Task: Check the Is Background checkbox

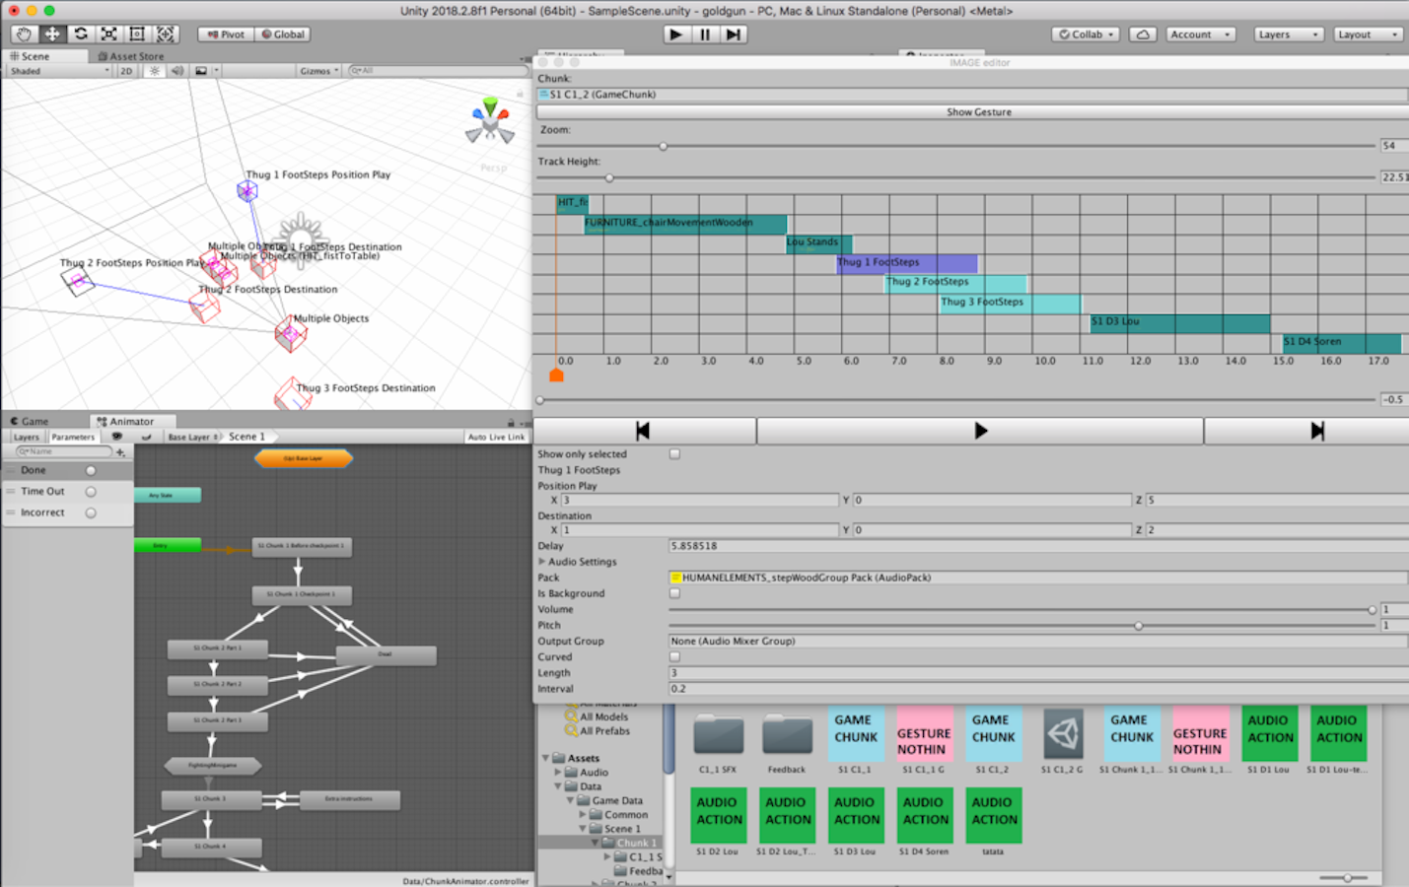Action: point(674,593)
